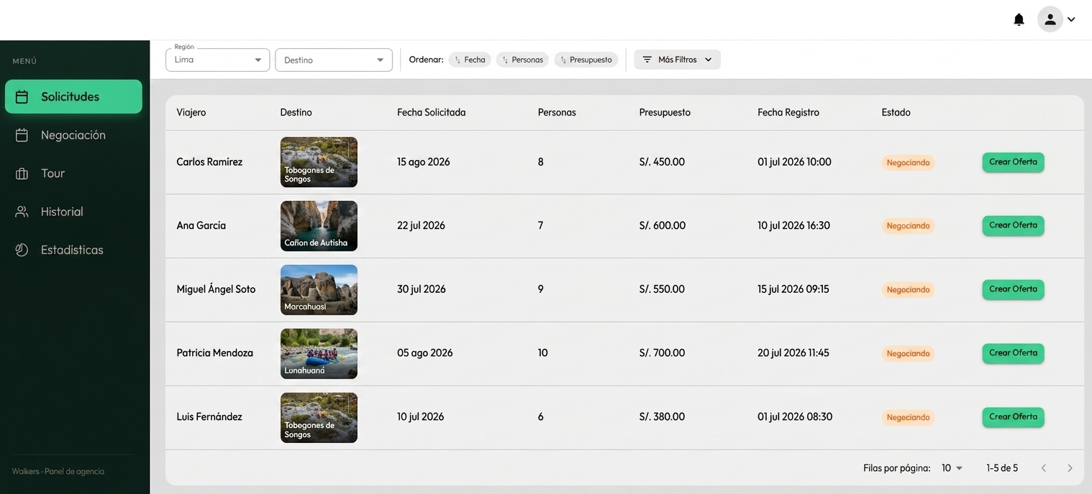Expand the Más Filtros menu

pos(677,60)
